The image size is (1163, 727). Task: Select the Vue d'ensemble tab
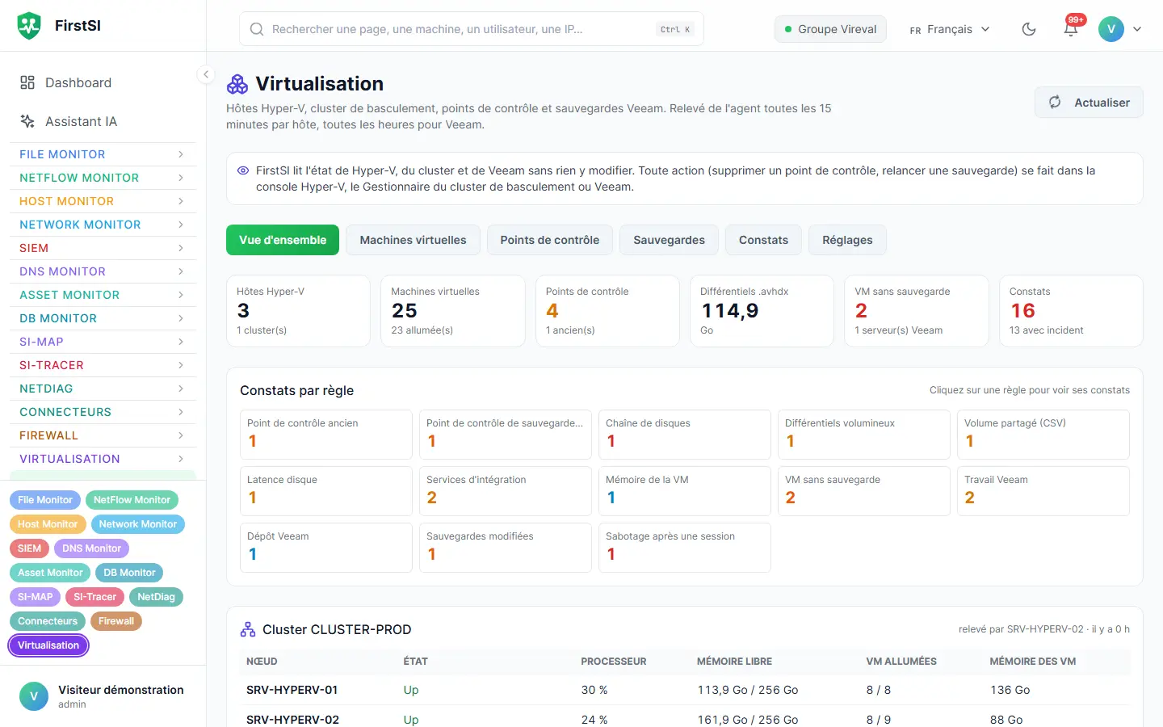pyautogui.click(x=283, y=240)
